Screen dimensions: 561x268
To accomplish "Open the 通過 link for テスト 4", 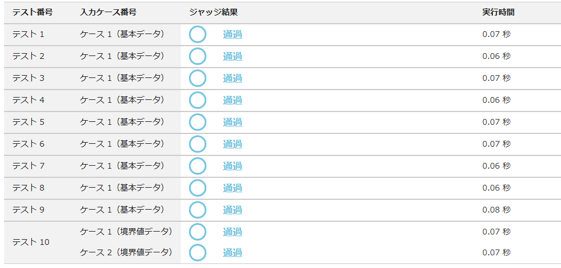I will [x=232, y=100].
